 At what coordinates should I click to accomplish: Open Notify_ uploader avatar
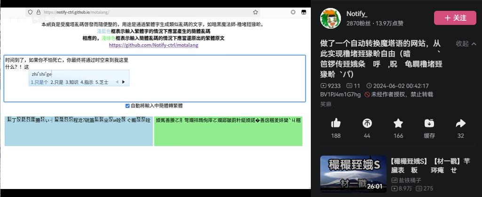point(330,18)
